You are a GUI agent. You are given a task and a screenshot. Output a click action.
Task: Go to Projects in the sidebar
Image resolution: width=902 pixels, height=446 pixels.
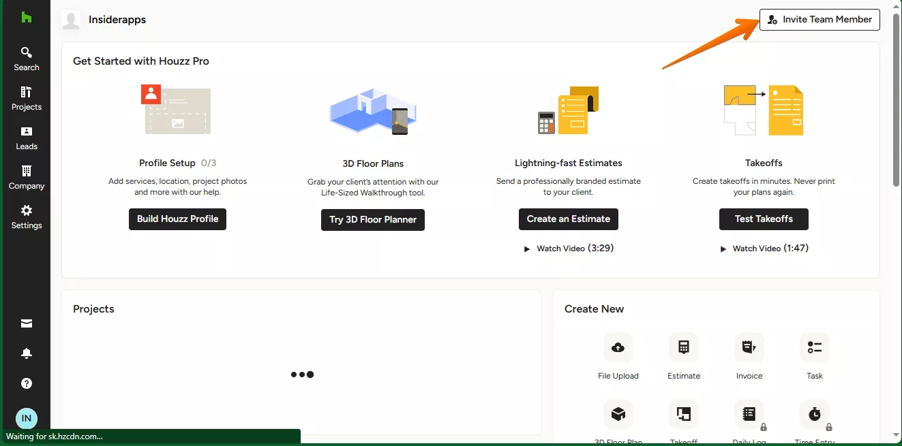pos(27,99)
